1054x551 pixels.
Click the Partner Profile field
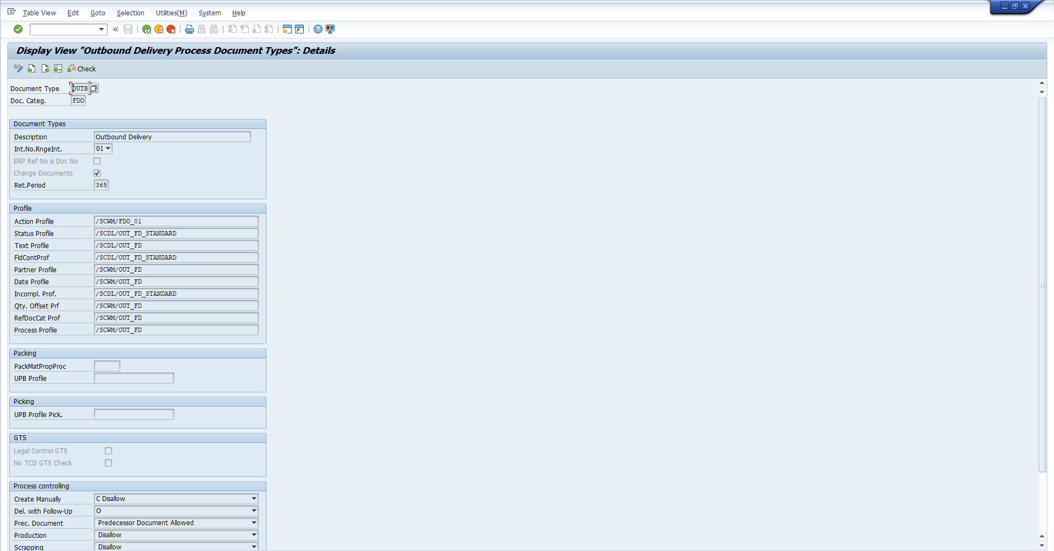176,269
